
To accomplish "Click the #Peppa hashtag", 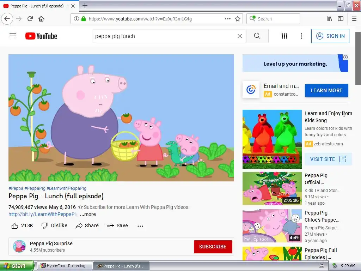I will [16, 188].
